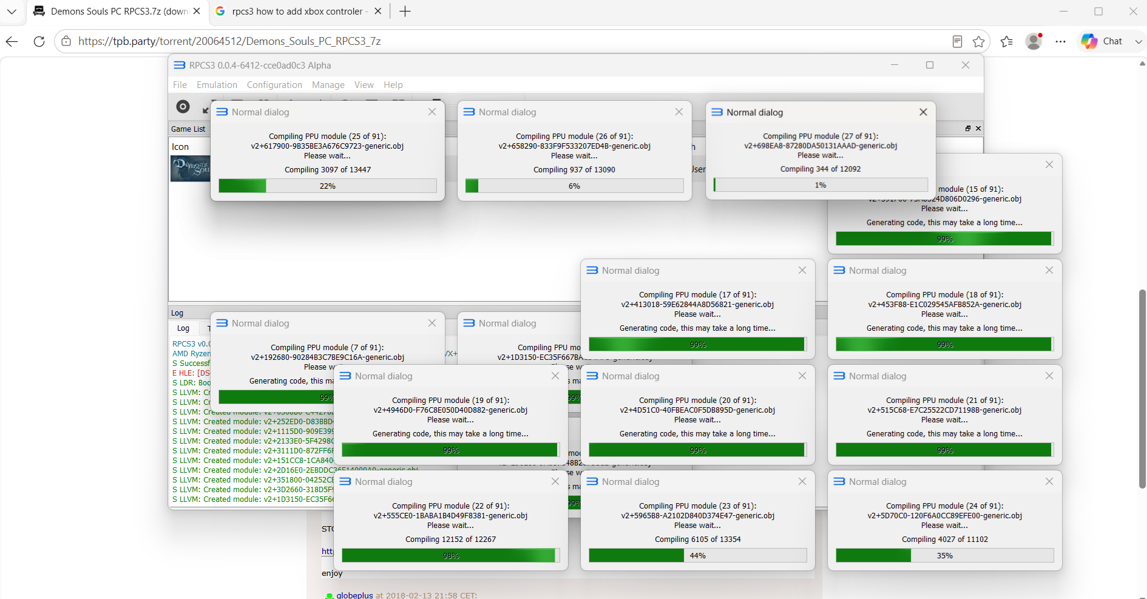Click the "Compiling PPU module (21 of 91):" text
Screen dimensions: 1147x599
point(945,401)
